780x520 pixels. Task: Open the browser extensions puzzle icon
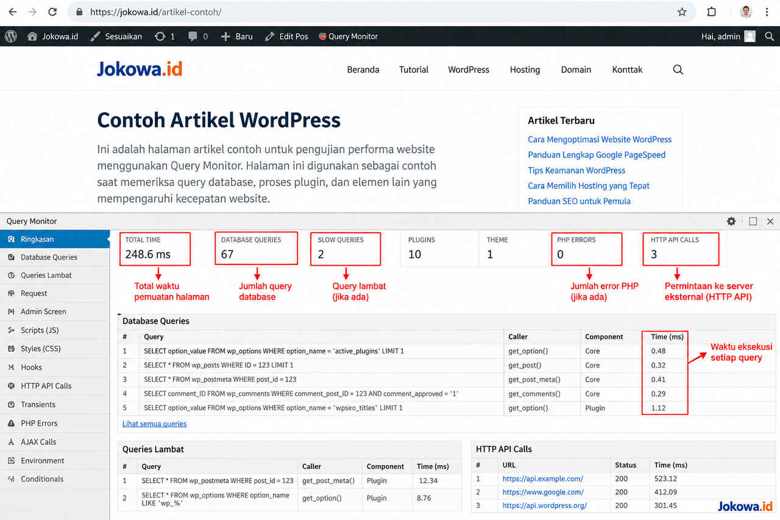(x=711, y=12)
